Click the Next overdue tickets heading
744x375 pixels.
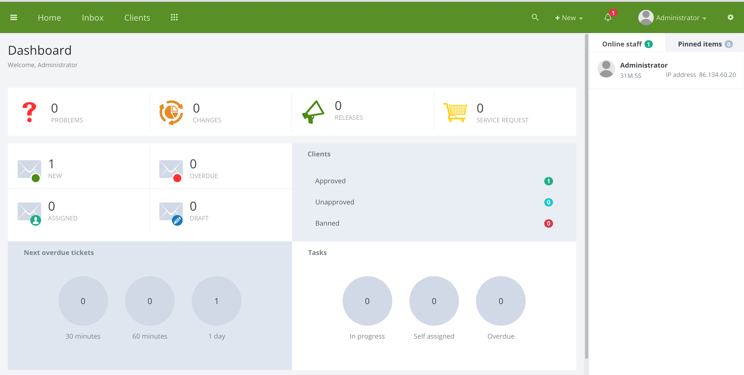point(59,253)
